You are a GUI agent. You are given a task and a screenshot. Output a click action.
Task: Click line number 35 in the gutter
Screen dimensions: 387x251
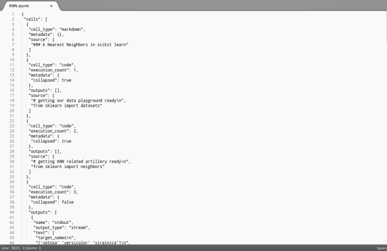pyautogui.click(x=12, y=187)
